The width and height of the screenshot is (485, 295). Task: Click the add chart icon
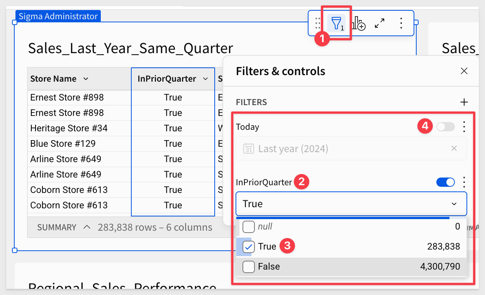[x=359, y=23]
